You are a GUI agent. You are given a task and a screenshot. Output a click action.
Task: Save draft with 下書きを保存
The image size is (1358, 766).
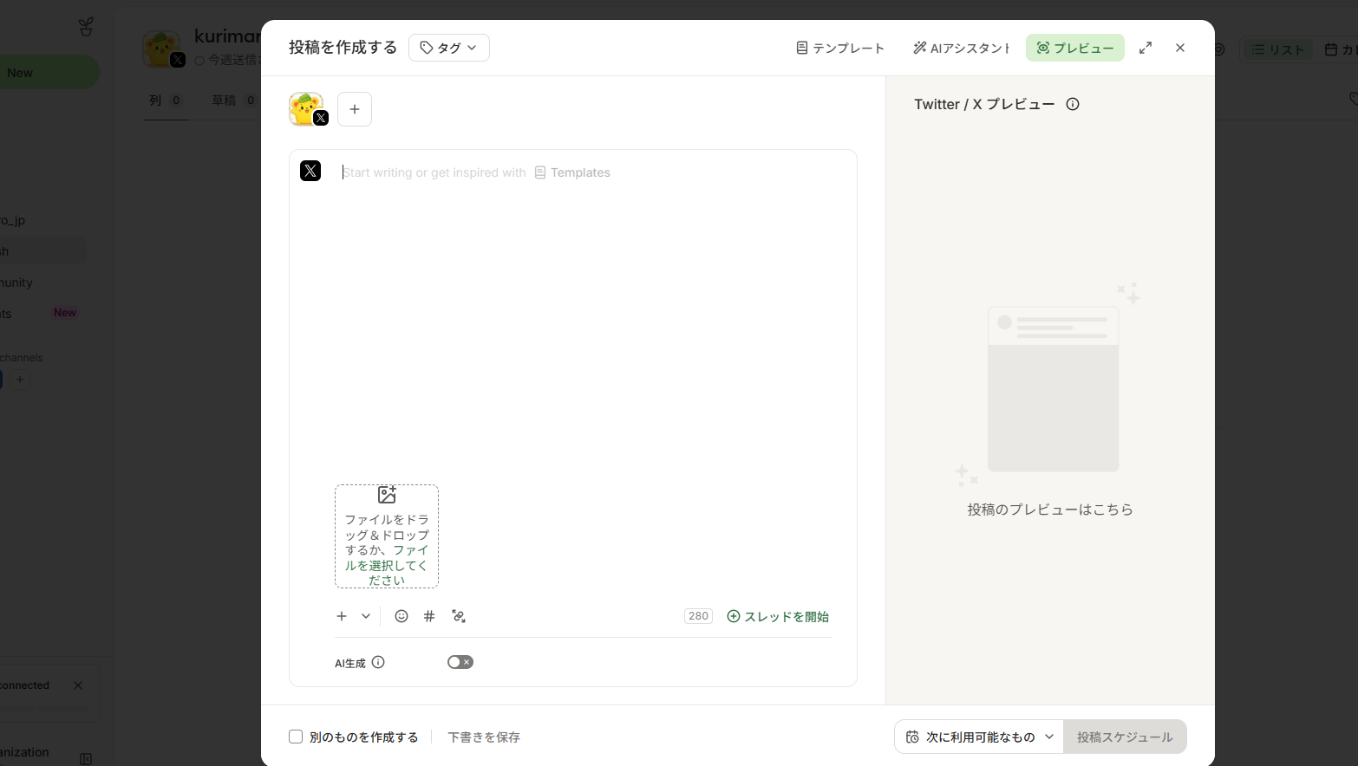pyautogui.click(x=484, y=737)
